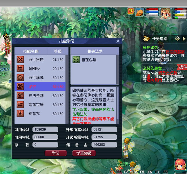Click the 可用金钱 value field 80000
This screenshot has height=174, width=187.
[x=45, y=137]
